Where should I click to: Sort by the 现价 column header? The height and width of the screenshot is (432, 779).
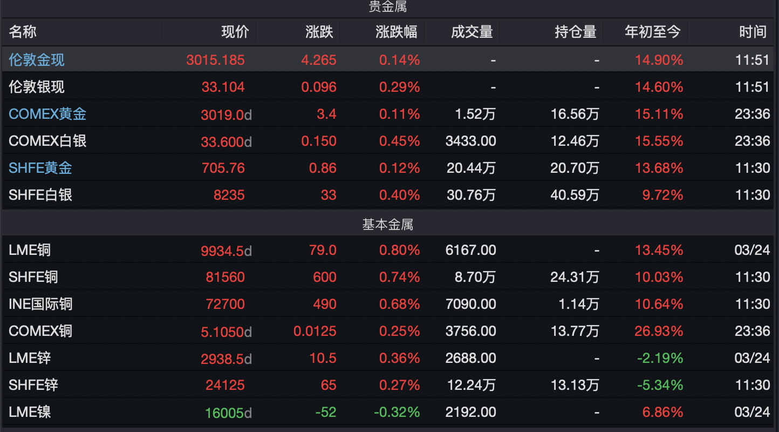235,32
